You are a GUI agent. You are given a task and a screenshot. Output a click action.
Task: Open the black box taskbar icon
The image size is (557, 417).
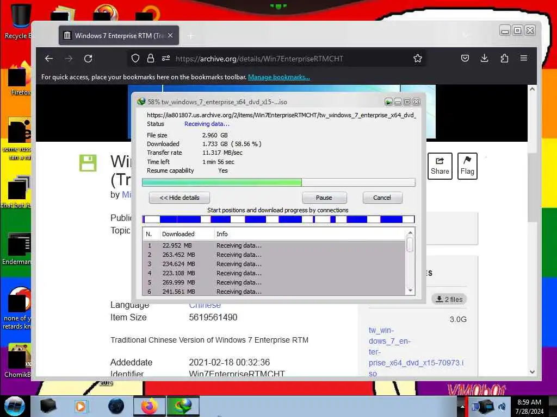(48, 406)
